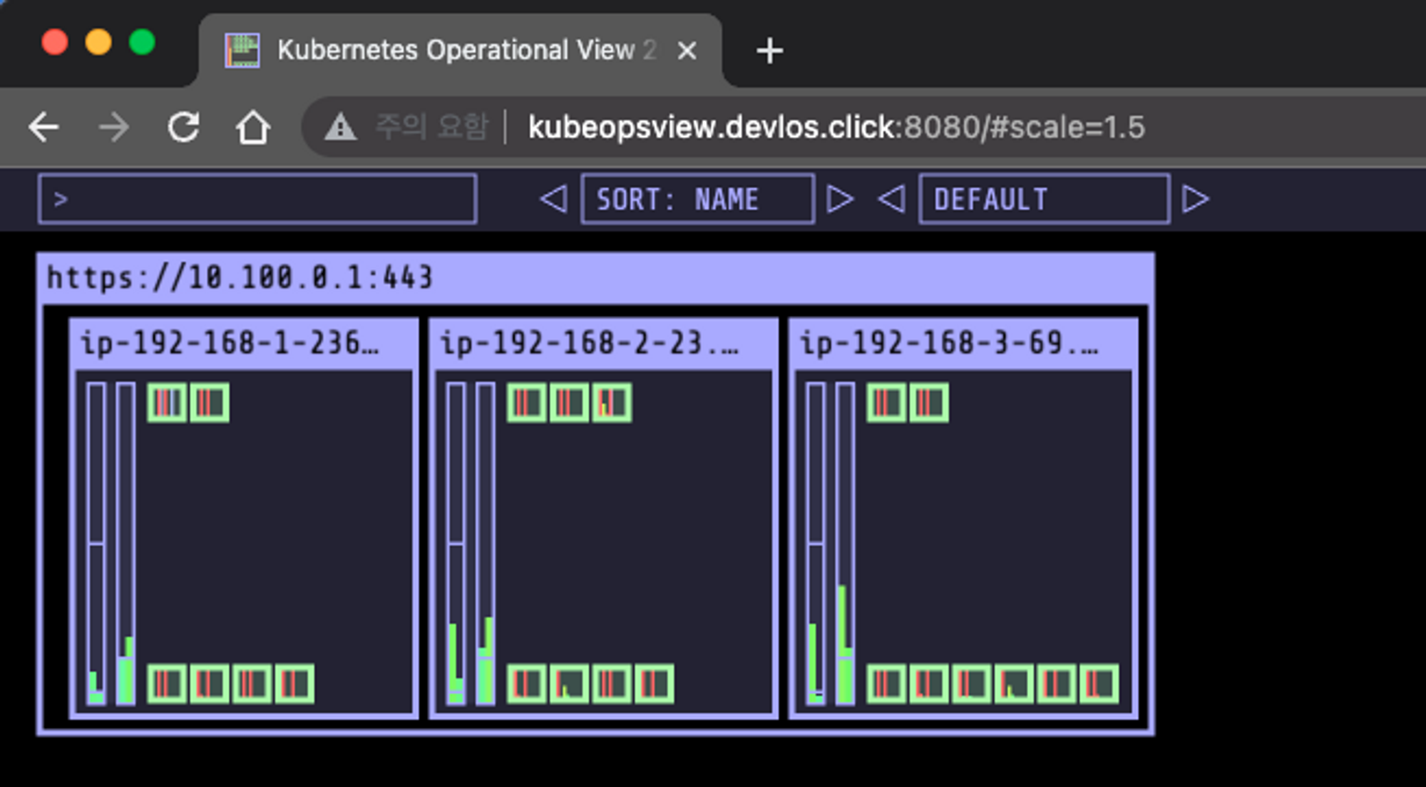Click previous sort option arrow left of SORT: NAME
Image resolution: width=1426 pixels, height=787 pixels.
554,199
